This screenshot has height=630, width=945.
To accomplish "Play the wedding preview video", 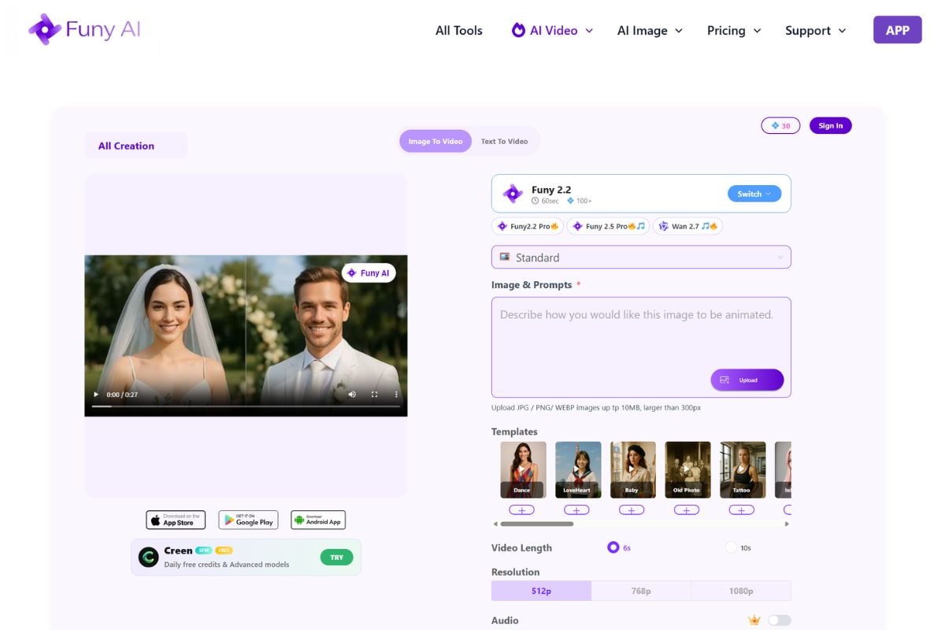I will tap(96, 395).
